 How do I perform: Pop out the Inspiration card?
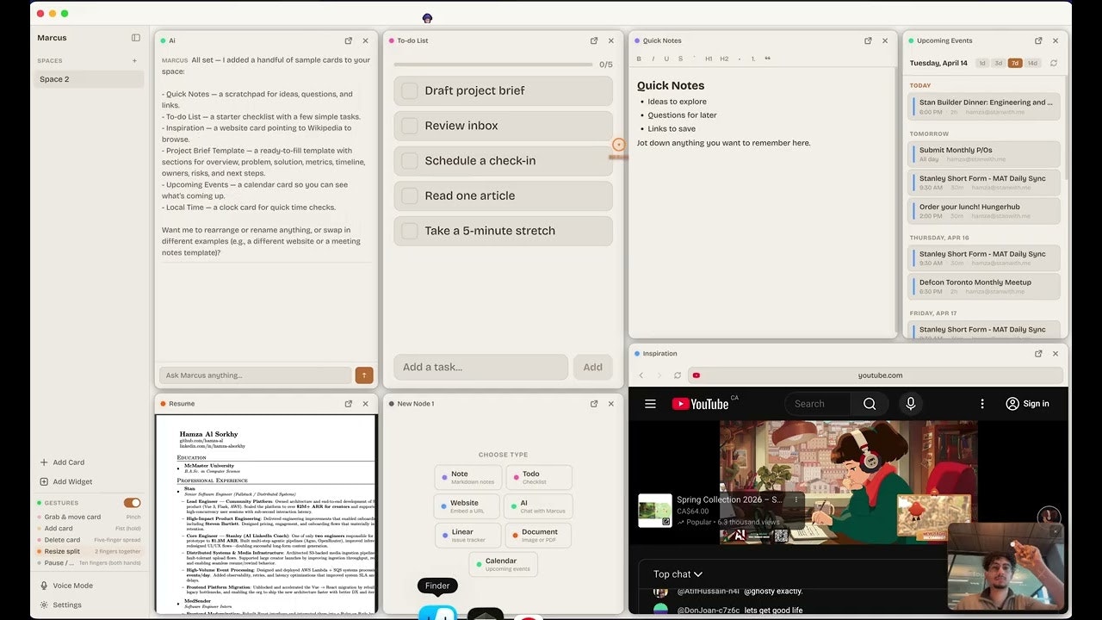click(1038, 353)
